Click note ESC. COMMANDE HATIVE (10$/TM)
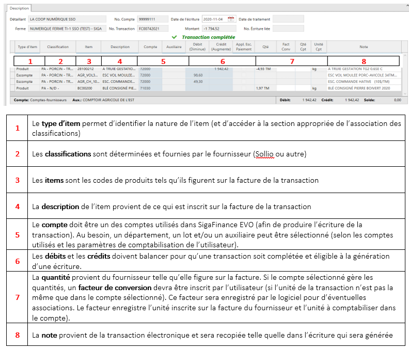This screenshot has height=349, width=409. tap(359, 82)
